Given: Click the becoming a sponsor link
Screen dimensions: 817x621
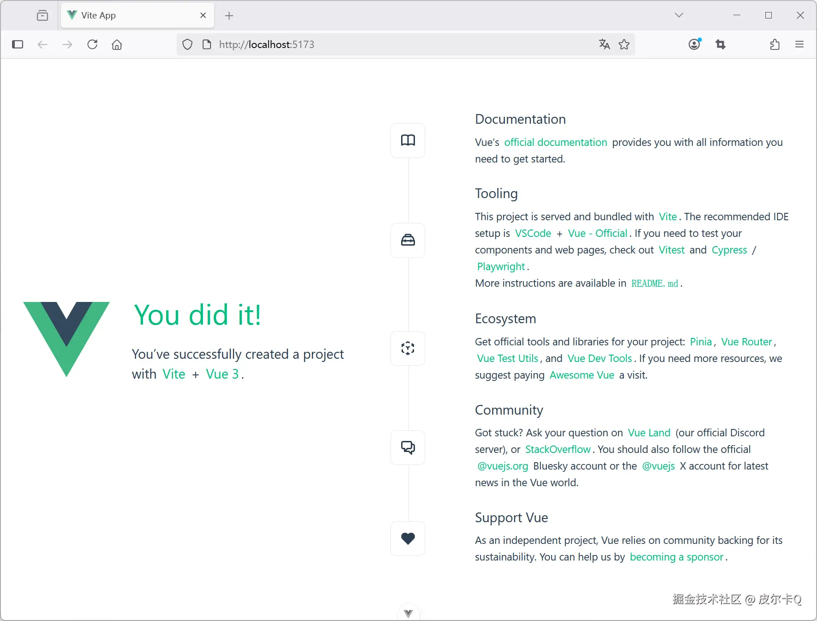Looking at the screenshot, I should point(676,557).
